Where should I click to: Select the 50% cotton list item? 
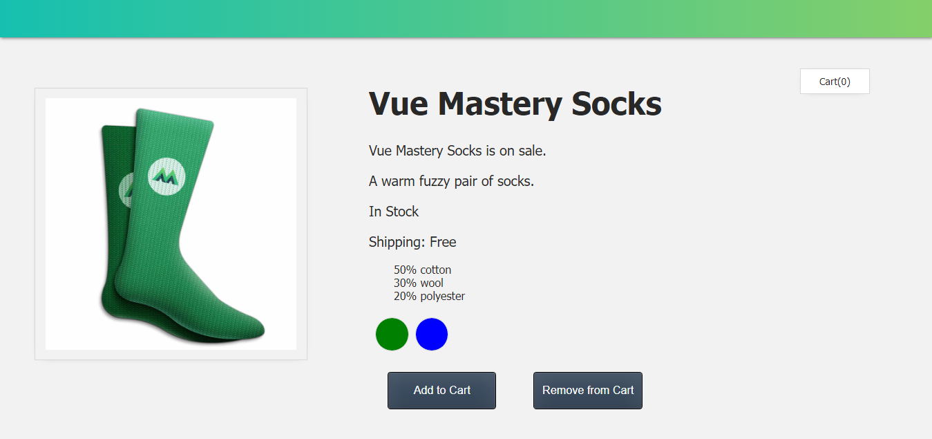pyautogui.click(x=422, y=270)
